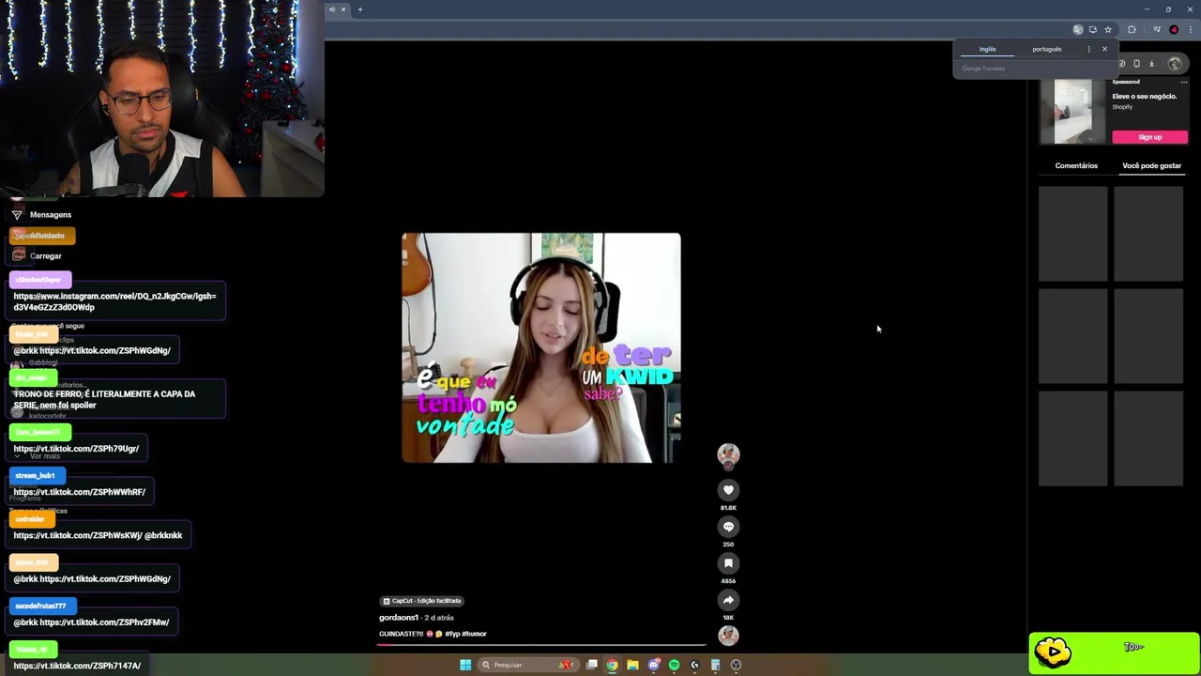Open chat link ZSPh7147A
This screenshot has width=1201, height=676.
77,666
